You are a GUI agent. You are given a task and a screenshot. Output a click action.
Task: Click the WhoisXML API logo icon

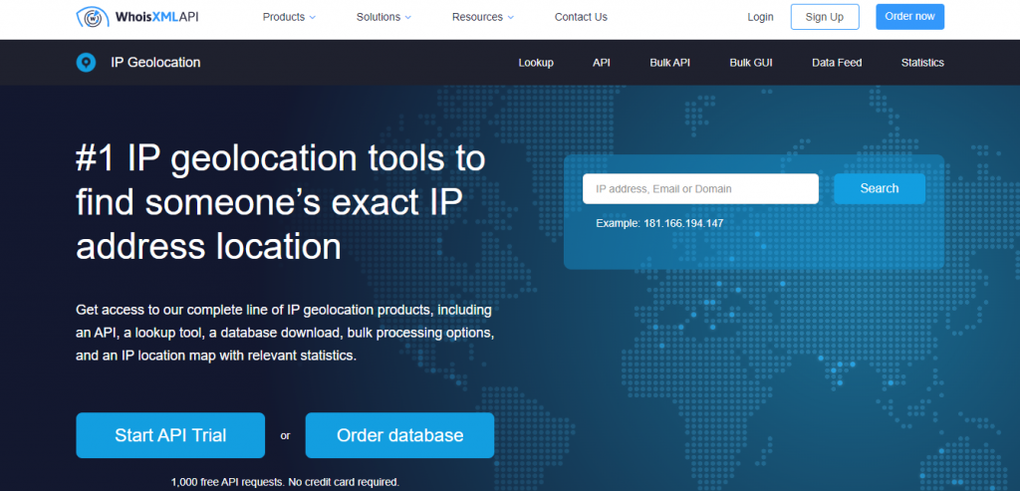tap(93, 17)
